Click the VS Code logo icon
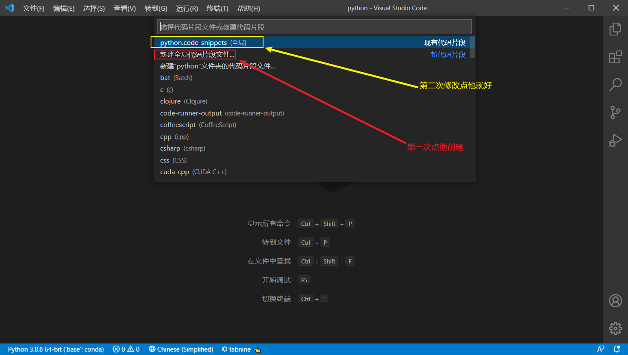Screen dimensions: 628x355 pos(9,8)
